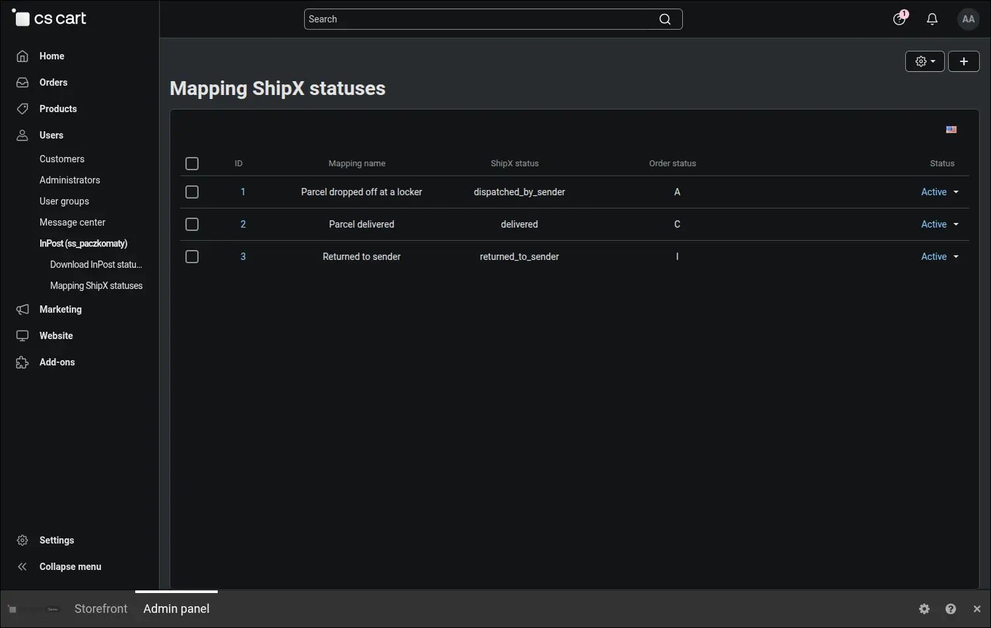The image size is (991, 628).
Task: Open mapping ID 3 link
Action: tap(243, 257)
